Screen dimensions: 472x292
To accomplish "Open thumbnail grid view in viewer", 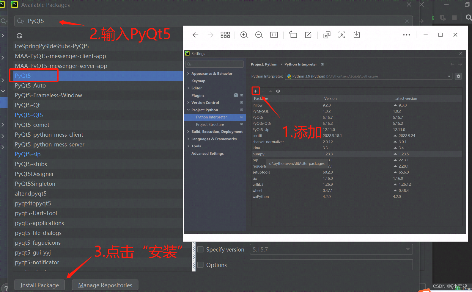I will 225,35.
